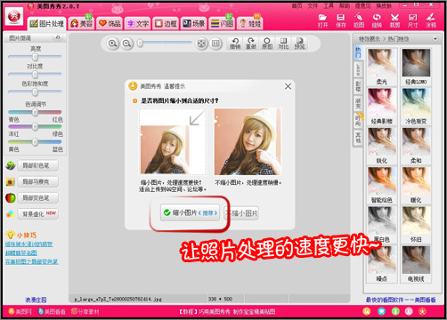
Task: Click the 重做 redo button
Action: coord(251,44)
